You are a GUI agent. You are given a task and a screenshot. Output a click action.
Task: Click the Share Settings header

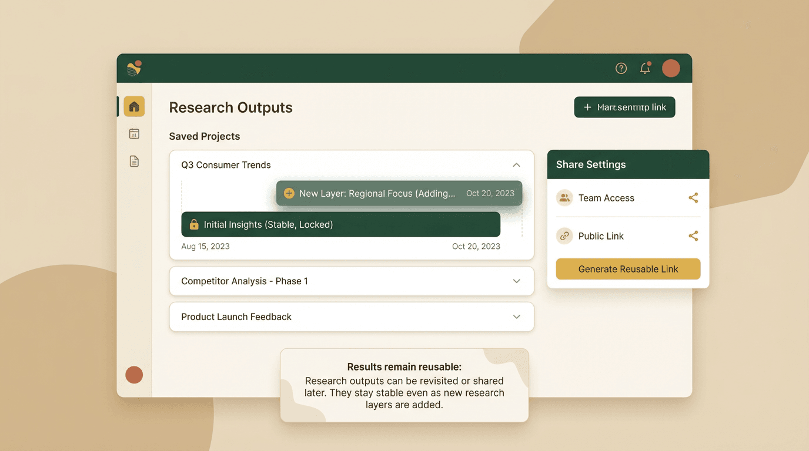click(628, 164)
